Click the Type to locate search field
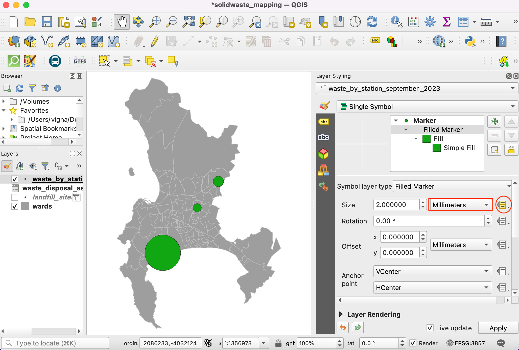The width and height of the screenshot is (519, 350). (56, 343)
